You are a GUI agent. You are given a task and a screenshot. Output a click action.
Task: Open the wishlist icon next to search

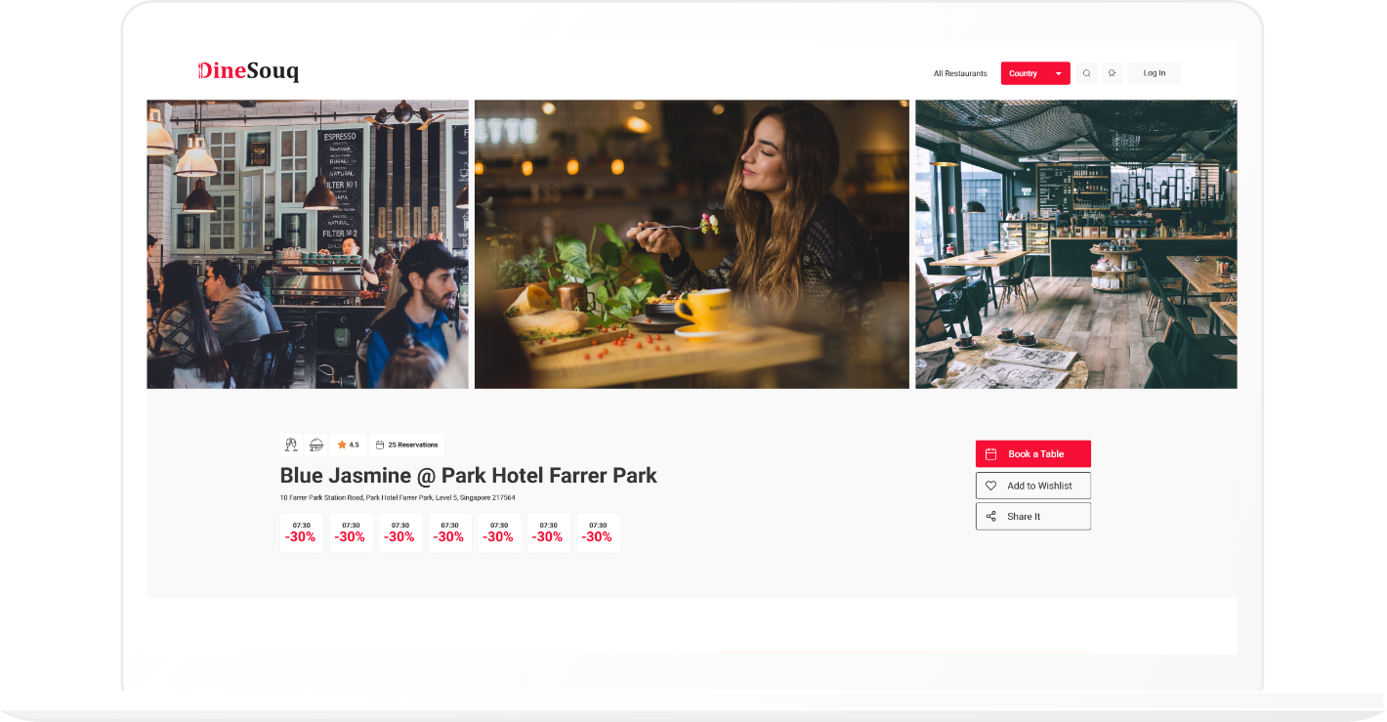tap(1112, 73)
